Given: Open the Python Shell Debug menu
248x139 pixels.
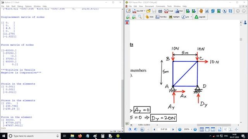Looking at the screenshot, I should [x=20, y=6].
